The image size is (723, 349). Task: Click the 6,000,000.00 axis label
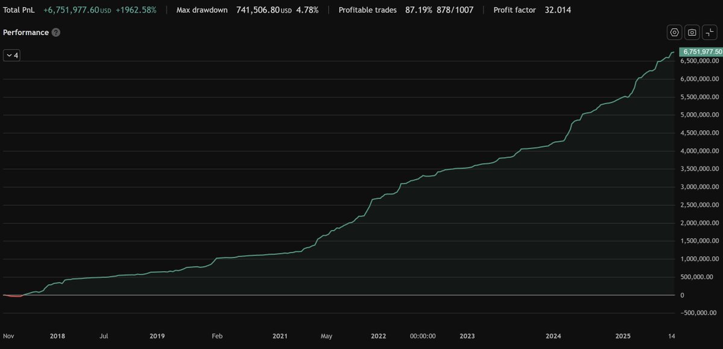700,79
